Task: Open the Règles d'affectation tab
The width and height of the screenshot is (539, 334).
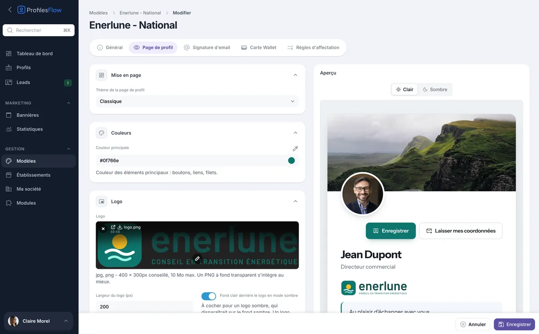Action: [313, 48]
